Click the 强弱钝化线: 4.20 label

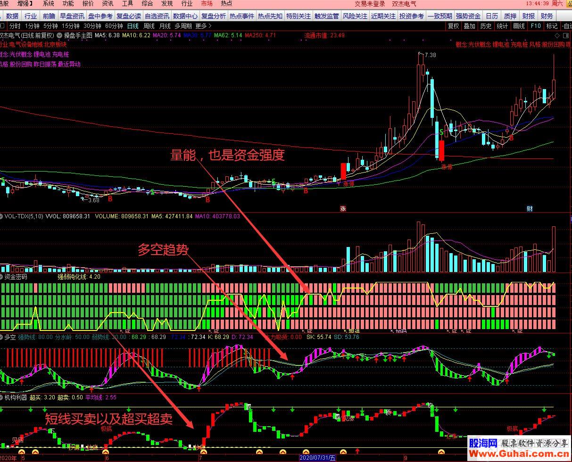pyautogui.click(x=79, y=277)
